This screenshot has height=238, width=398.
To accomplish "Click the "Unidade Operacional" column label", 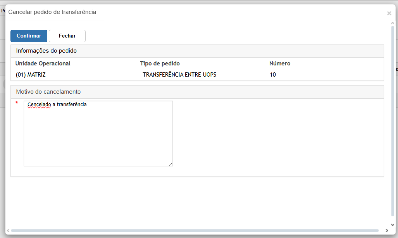I will click(x=43, y=63).
